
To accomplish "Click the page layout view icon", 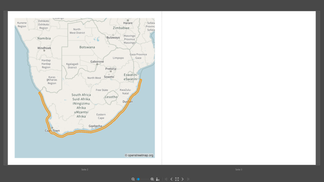I will (158, 179).
